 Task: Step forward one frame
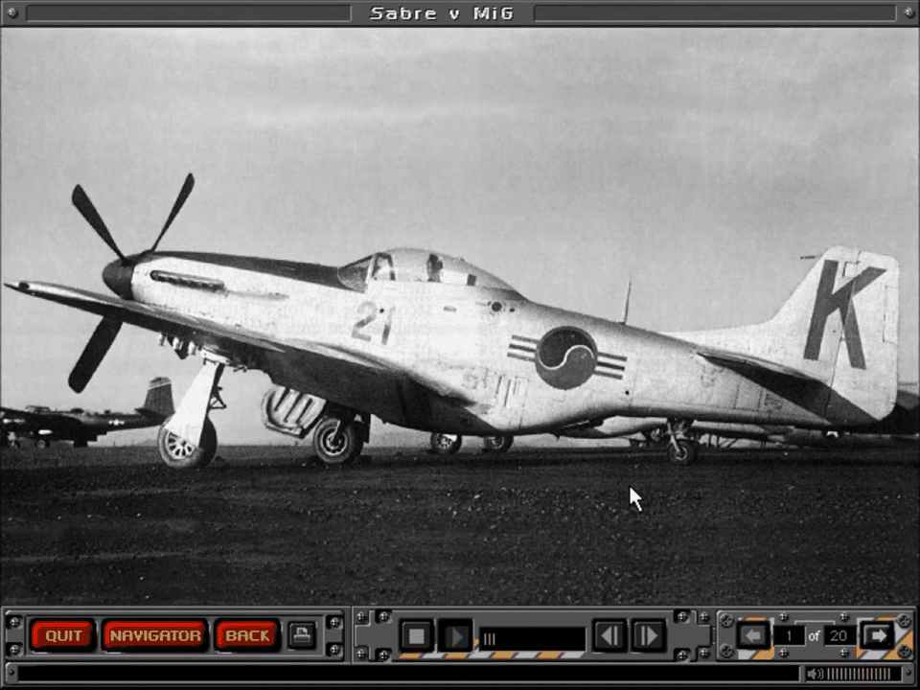649,635
